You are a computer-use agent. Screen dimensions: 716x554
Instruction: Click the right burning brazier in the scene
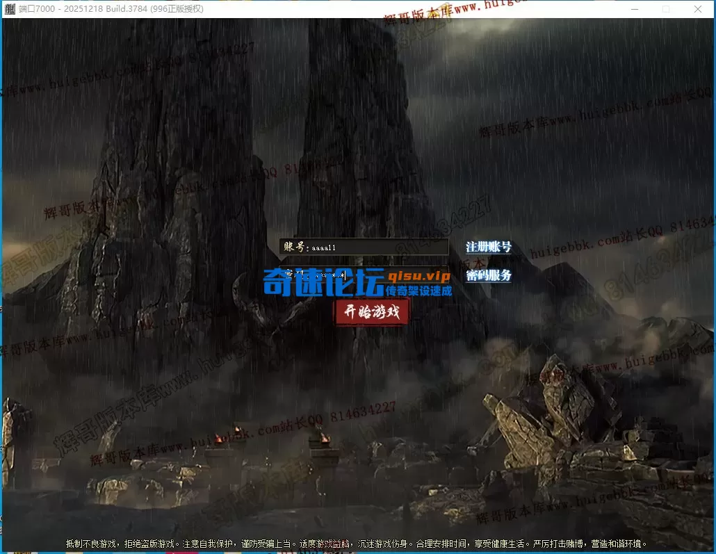322,437
